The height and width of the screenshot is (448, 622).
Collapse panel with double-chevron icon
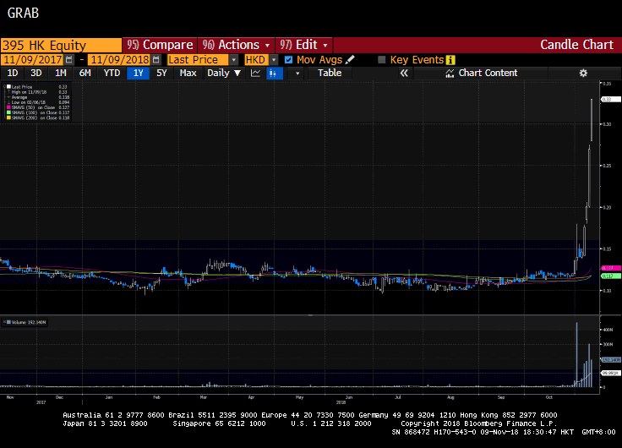point(404,74)
